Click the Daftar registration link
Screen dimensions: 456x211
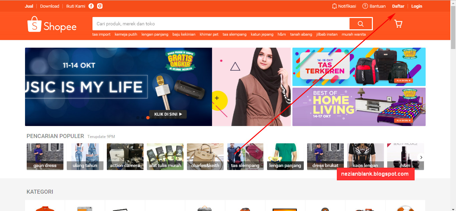point(398,6)
